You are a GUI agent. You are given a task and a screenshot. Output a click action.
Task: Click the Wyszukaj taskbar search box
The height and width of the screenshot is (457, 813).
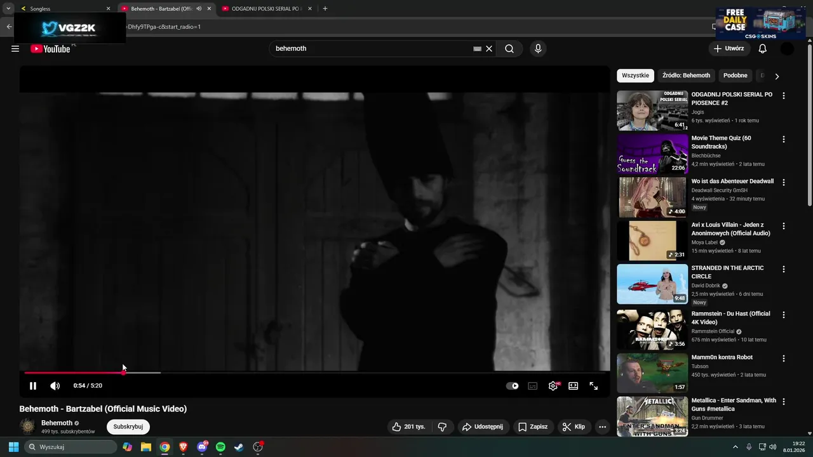point(71,447)
